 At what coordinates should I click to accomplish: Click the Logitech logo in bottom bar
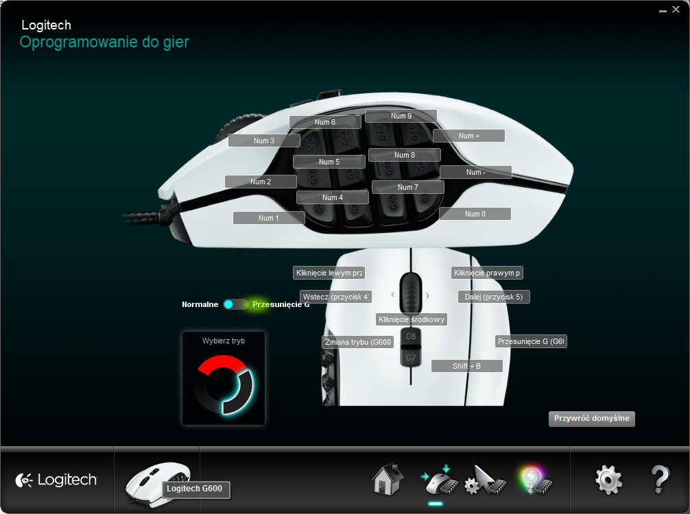click(x=56, y=480)
